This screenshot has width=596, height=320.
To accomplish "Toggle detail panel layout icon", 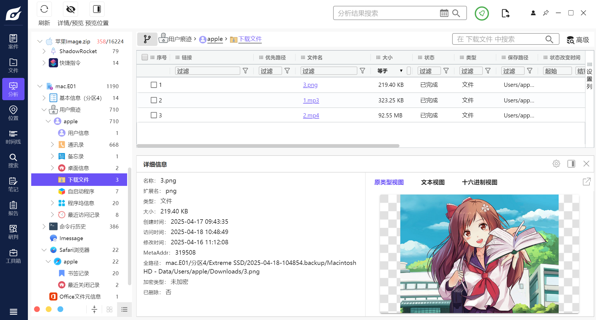I will click(571, 164).
